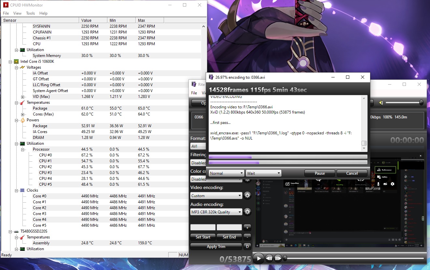Open the Custom video encoding dropdown
Viewport: 430px width, 270px height.
(x=216, y=196)
